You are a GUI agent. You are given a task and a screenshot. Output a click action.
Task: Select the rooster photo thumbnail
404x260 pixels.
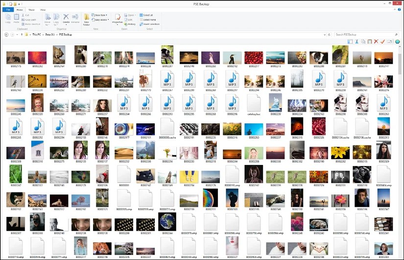point(81,178)
